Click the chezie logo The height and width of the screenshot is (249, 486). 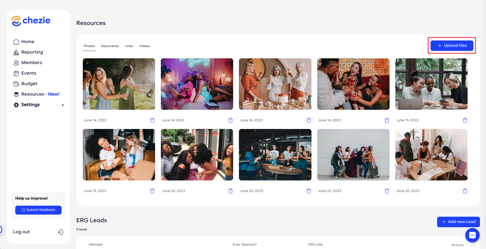(31, 21)
